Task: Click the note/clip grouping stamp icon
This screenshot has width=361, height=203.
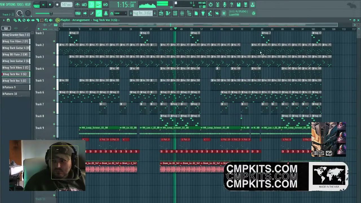Action: 106,13
